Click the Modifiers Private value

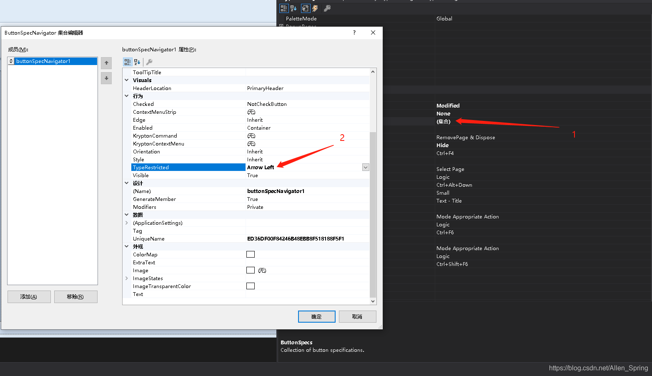tap(255, 207)
